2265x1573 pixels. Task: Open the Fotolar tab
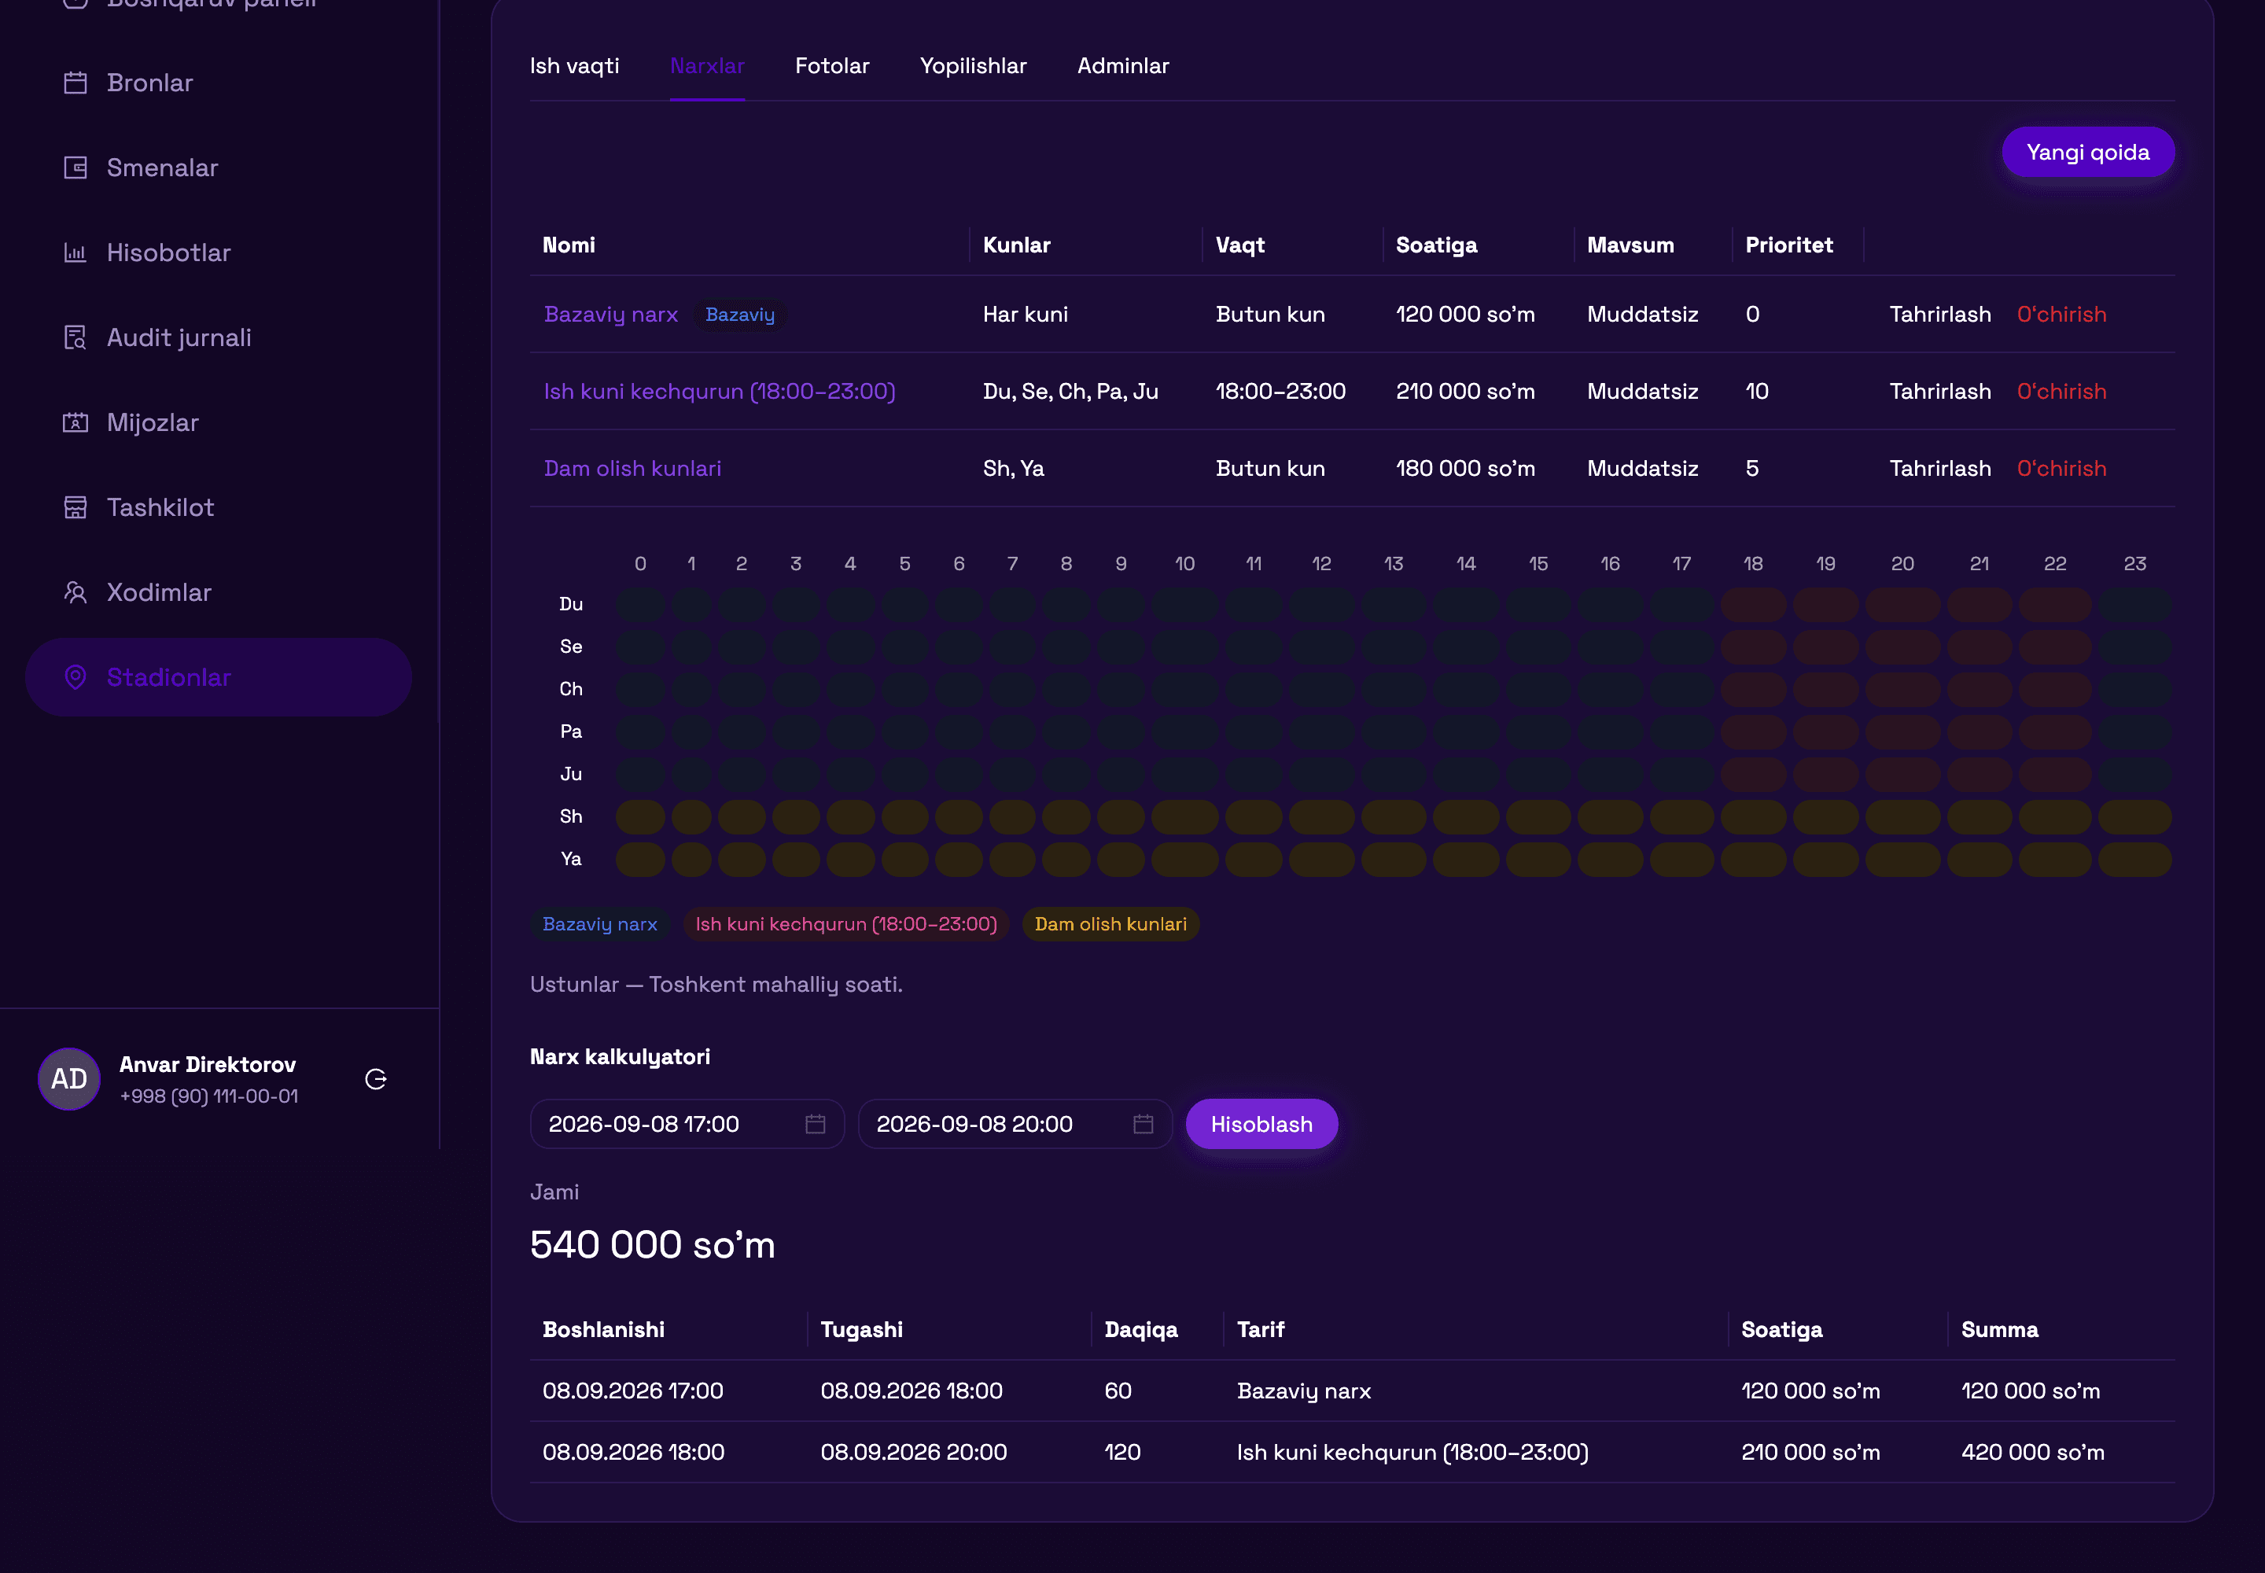tap(833, 66)
